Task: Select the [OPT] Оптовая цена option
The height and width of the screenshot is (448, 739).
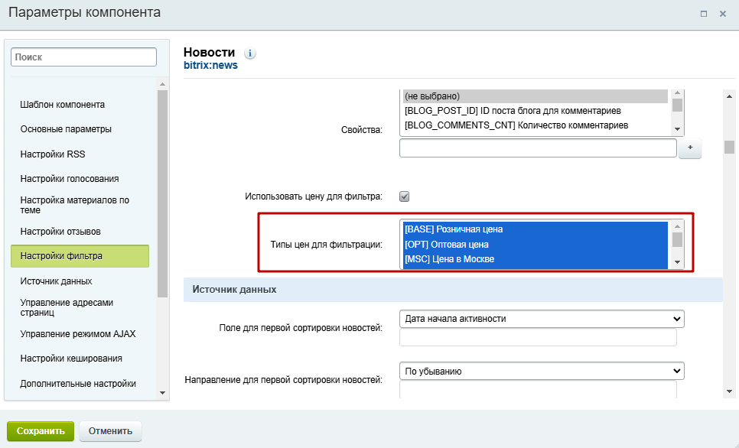Action: 536,245
